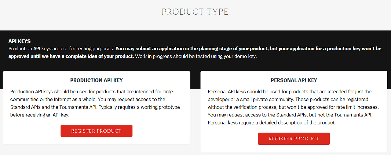Viewport: 391px width, 155px height.
Task: Click Register Product under Production API Key
Action: [x=96, y=131]
